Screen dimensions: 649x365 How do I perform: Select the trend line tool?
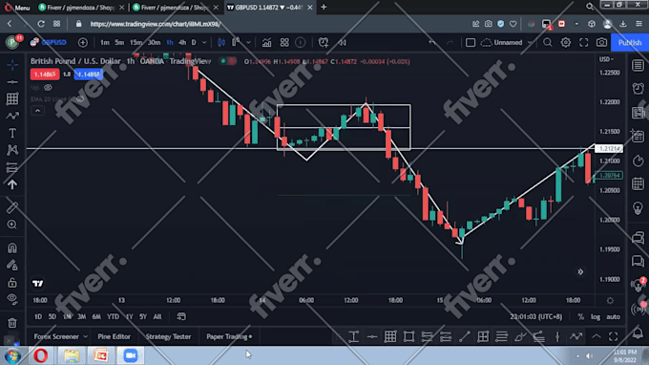12,82
